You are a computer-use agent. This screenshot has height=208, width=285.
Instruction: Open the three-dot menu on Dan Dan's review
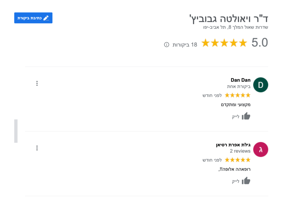(37, 83)
